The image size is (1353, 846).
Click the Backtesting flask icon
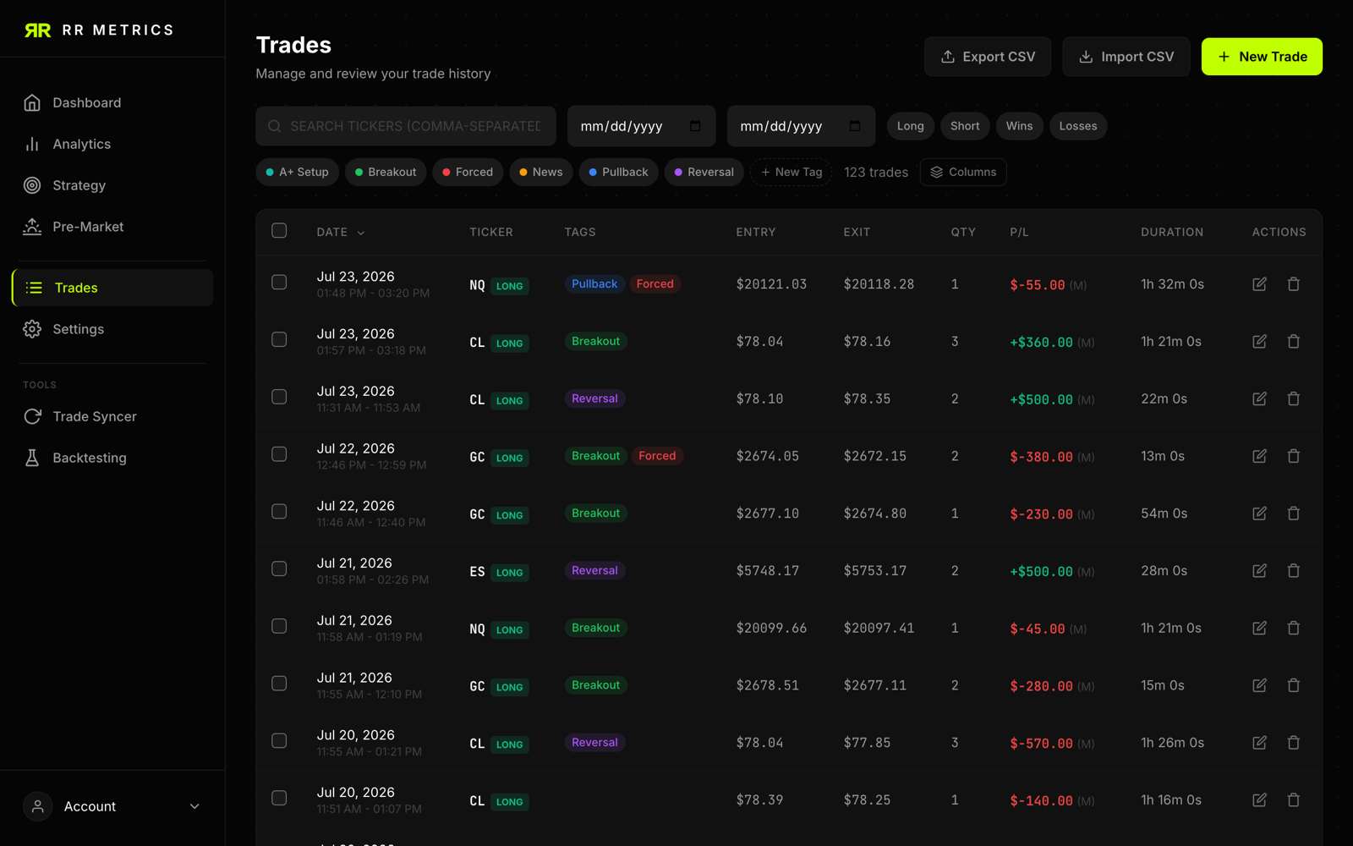pos(32,458)
